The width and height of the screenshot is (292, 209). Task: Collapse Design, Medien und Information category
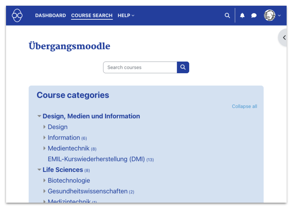pos(39,116)
